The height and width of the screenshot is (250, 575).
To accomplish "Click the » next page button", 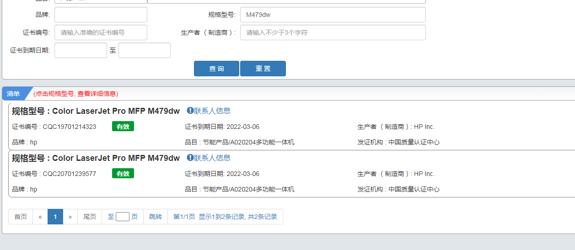I will pos(70,217).
